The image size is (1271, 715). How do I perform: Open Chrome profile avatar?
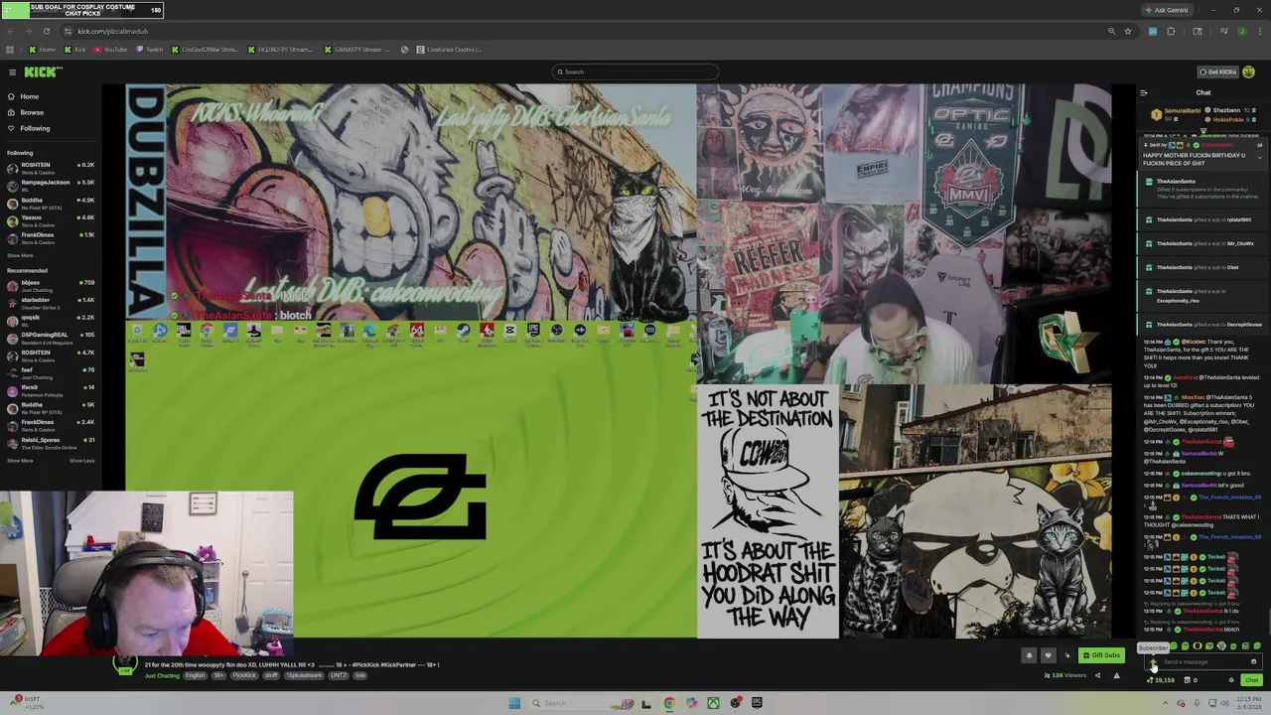click(1242, 31)
